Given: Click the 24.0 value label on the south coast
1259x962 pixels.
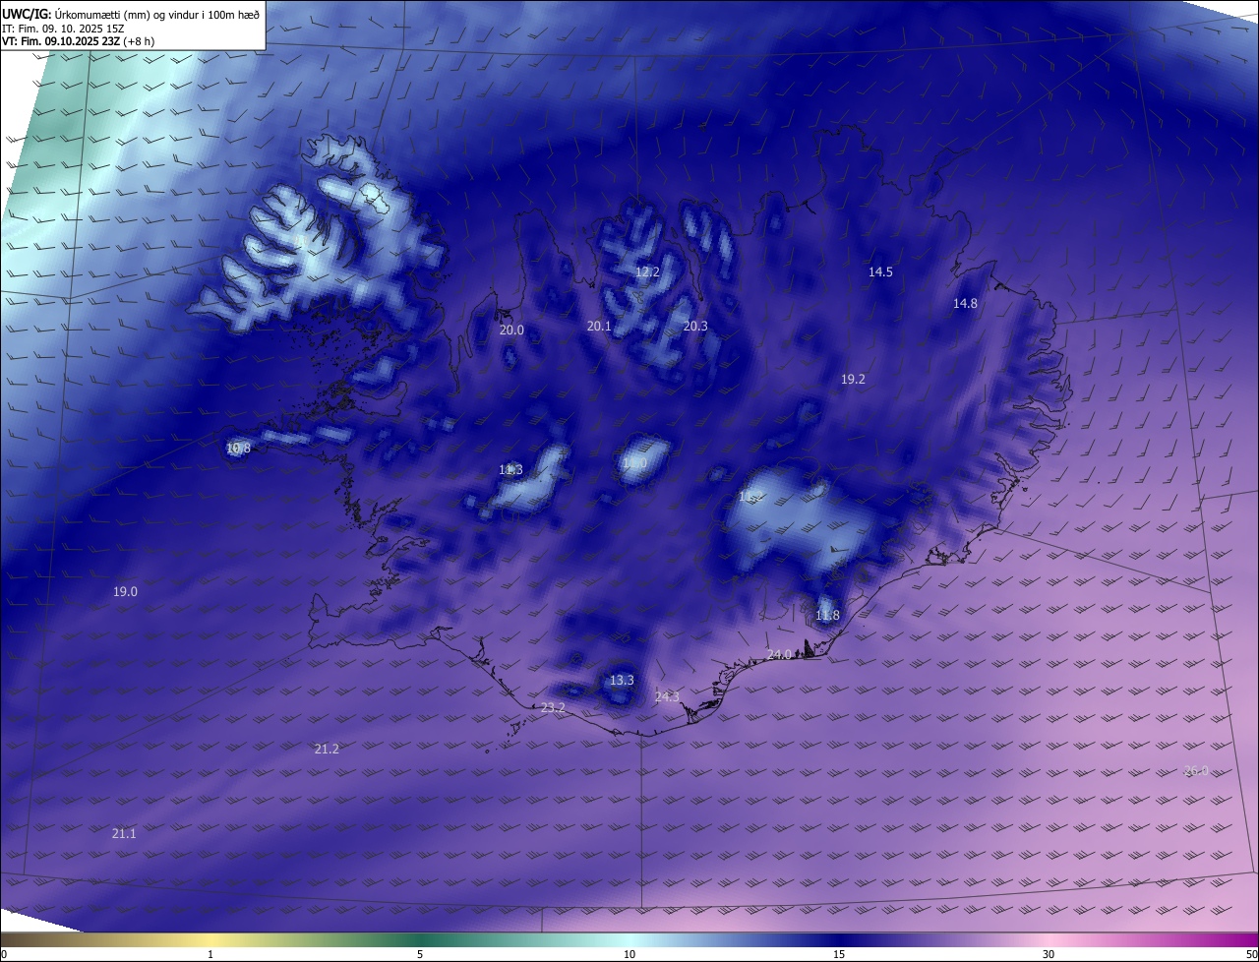Looking at the screenshot, I should pyautogui.click(x=779, y=654).
